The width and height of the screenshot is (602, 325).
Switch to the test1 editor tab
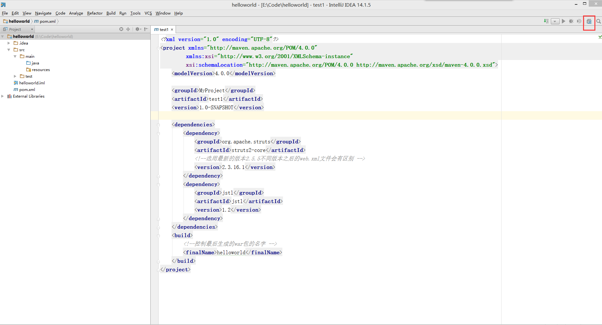(x=163, y=30)
